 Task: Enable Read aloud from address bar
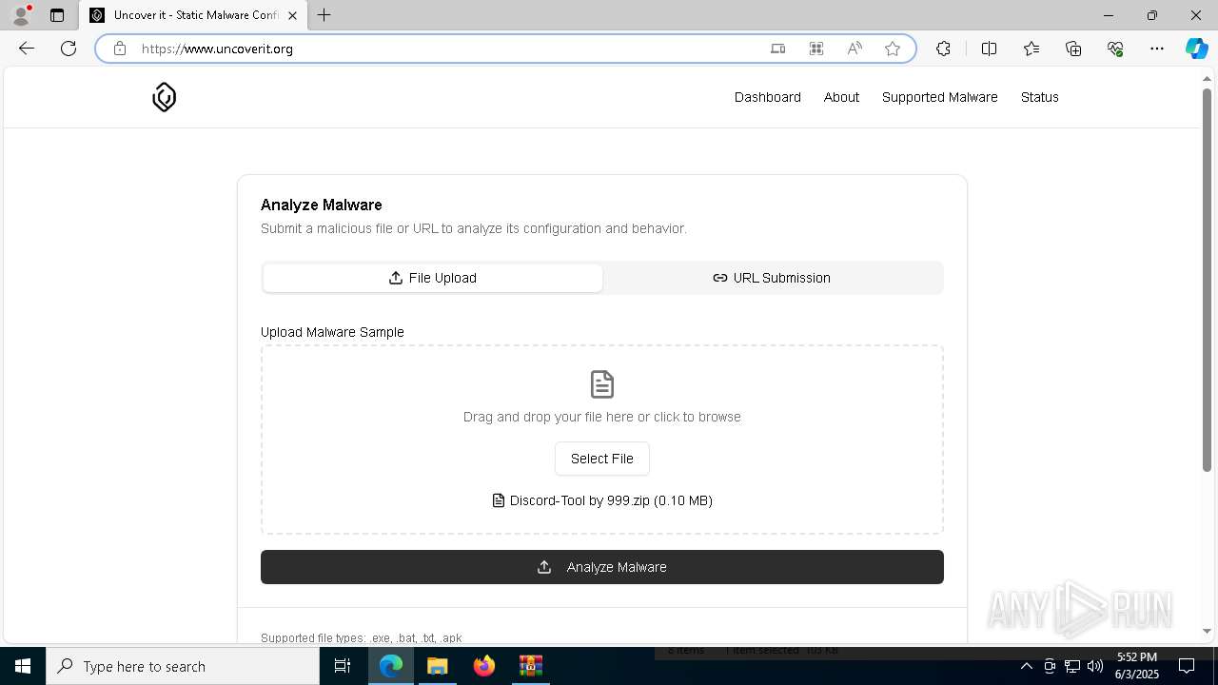pos(855,49)
